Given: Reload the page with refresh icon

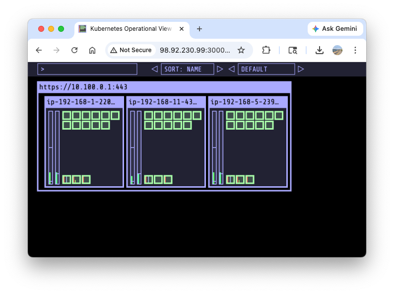Looking at the screenshot, I should point(74,50).
